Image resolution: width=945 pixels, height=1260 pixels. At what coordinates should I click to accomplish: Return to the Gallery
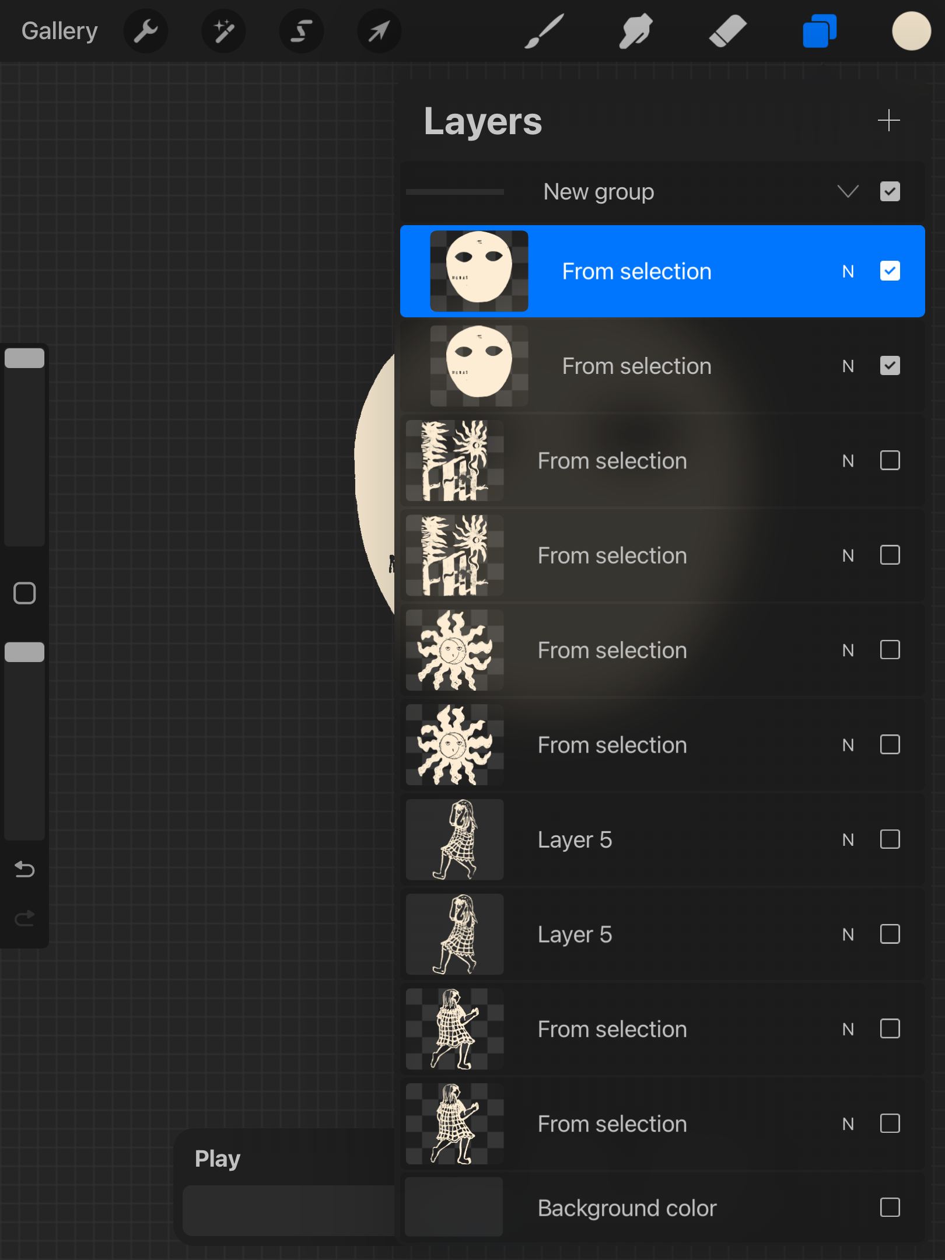pos(60,31)
